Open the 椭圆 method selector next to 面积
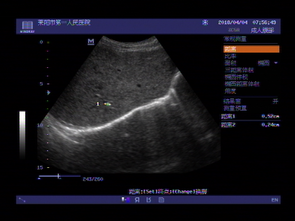295x221 pixels. pos(263,63)
